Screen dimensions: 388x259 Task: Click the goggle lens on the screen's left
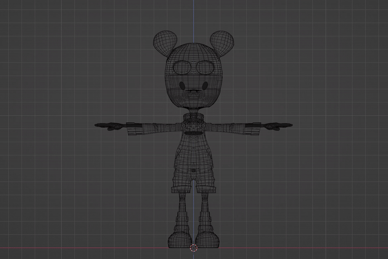(182, 67)
